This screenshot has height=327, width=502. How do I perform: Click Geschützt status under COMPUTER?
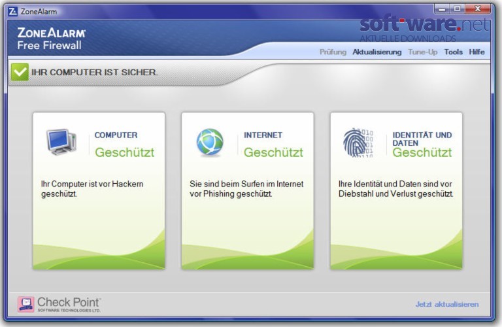click(125, 152)
